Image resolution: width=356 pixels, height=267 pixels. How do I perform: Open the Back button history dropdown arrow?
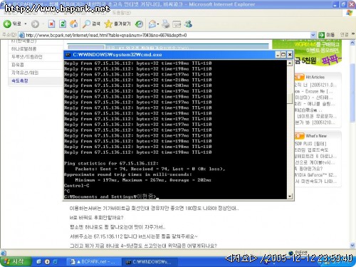click(x=26, y=24)
